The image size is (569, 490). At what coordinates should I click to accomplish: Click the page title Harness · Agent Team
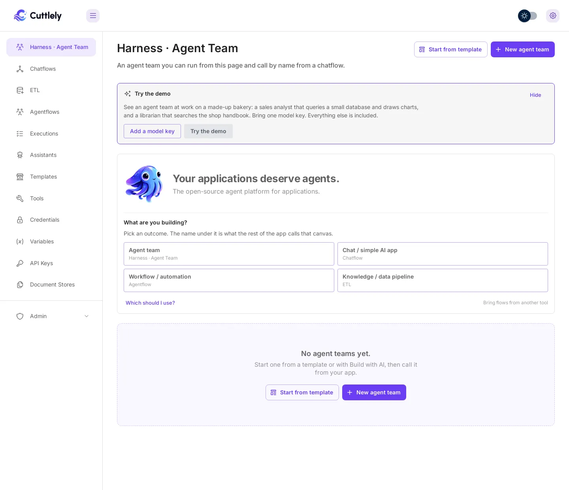tap(177, 48)
